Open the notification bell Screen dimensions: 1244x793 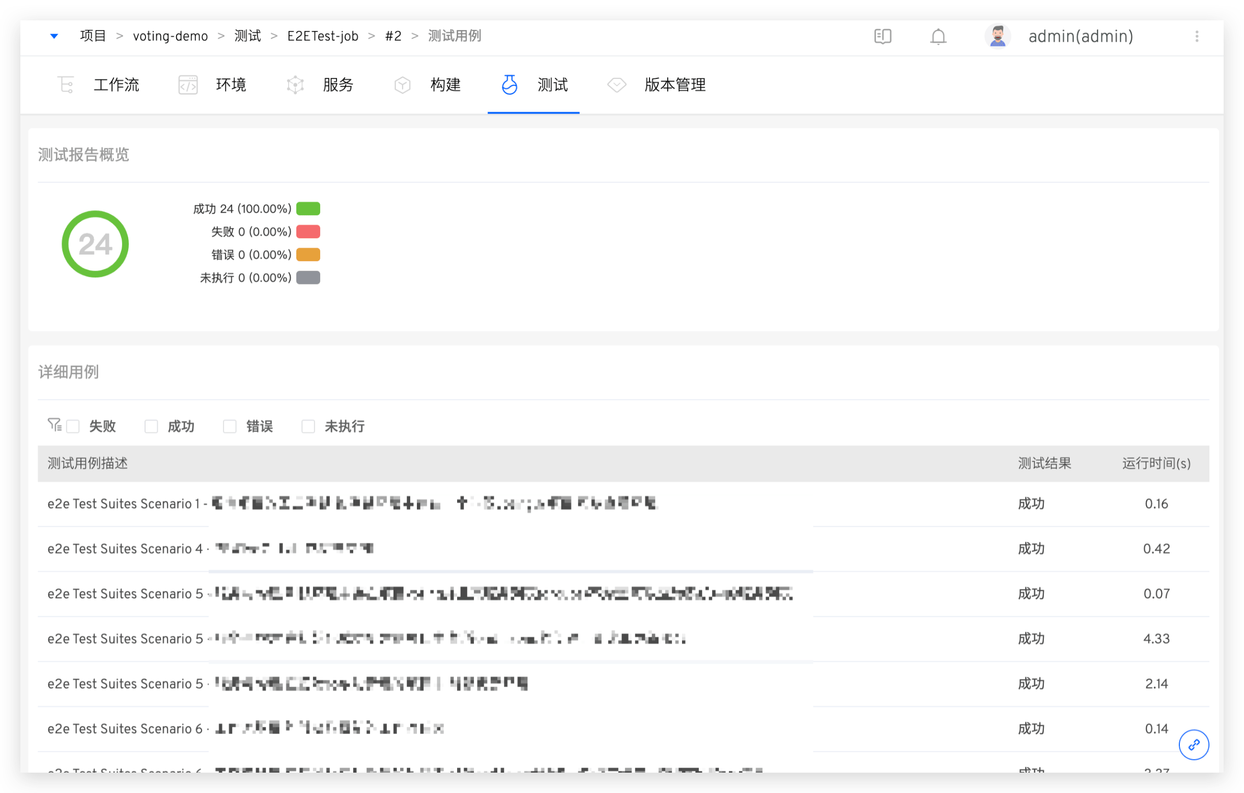click(x=938, y=36)
